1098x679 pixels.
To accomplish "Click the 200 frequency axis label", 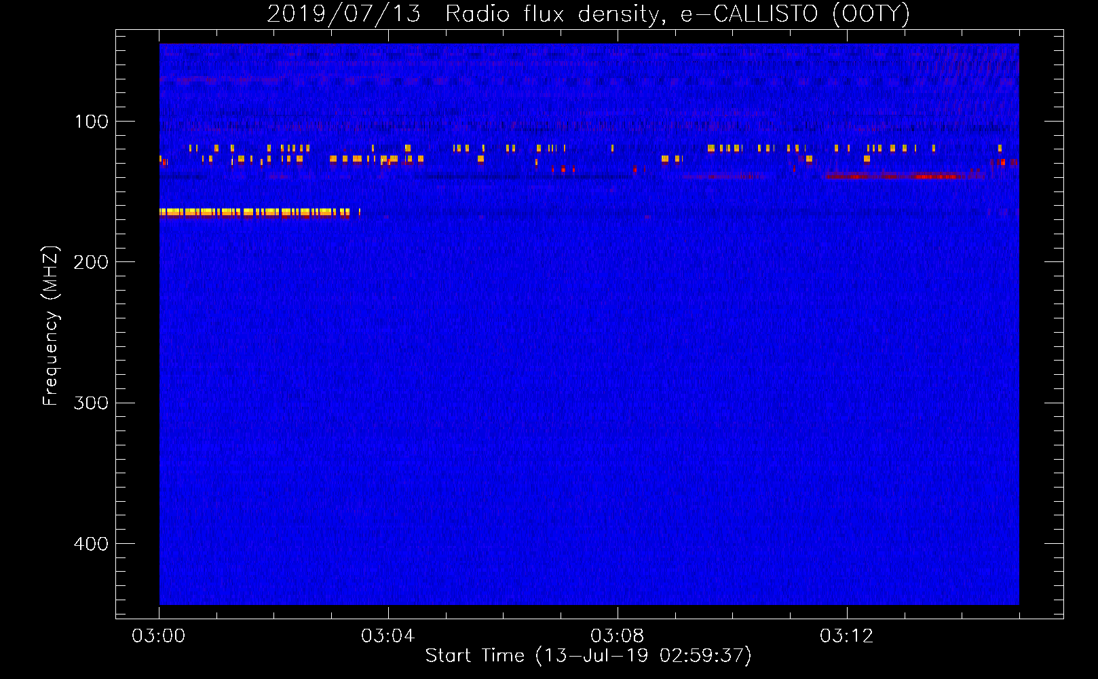I will [91, 262].
